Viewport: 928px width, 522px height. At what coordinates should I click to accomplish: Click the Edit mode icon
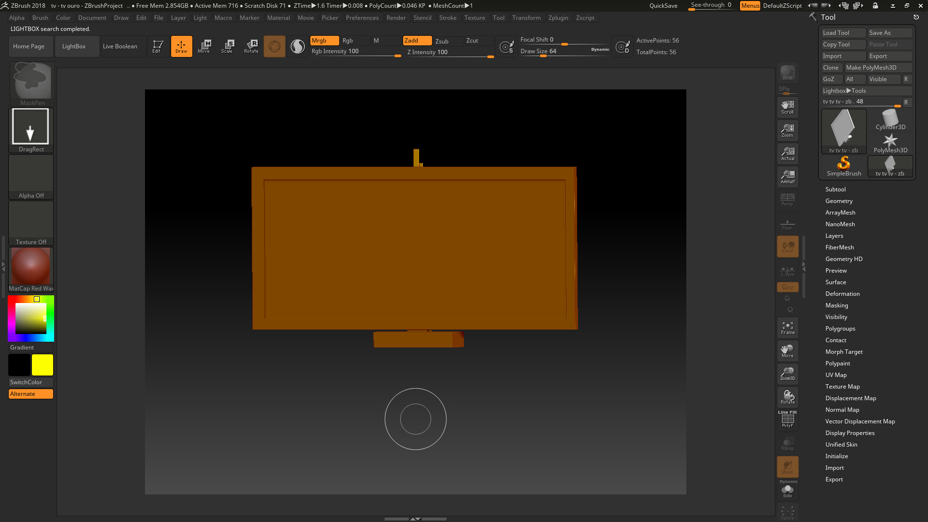click(x=157, y=46)
